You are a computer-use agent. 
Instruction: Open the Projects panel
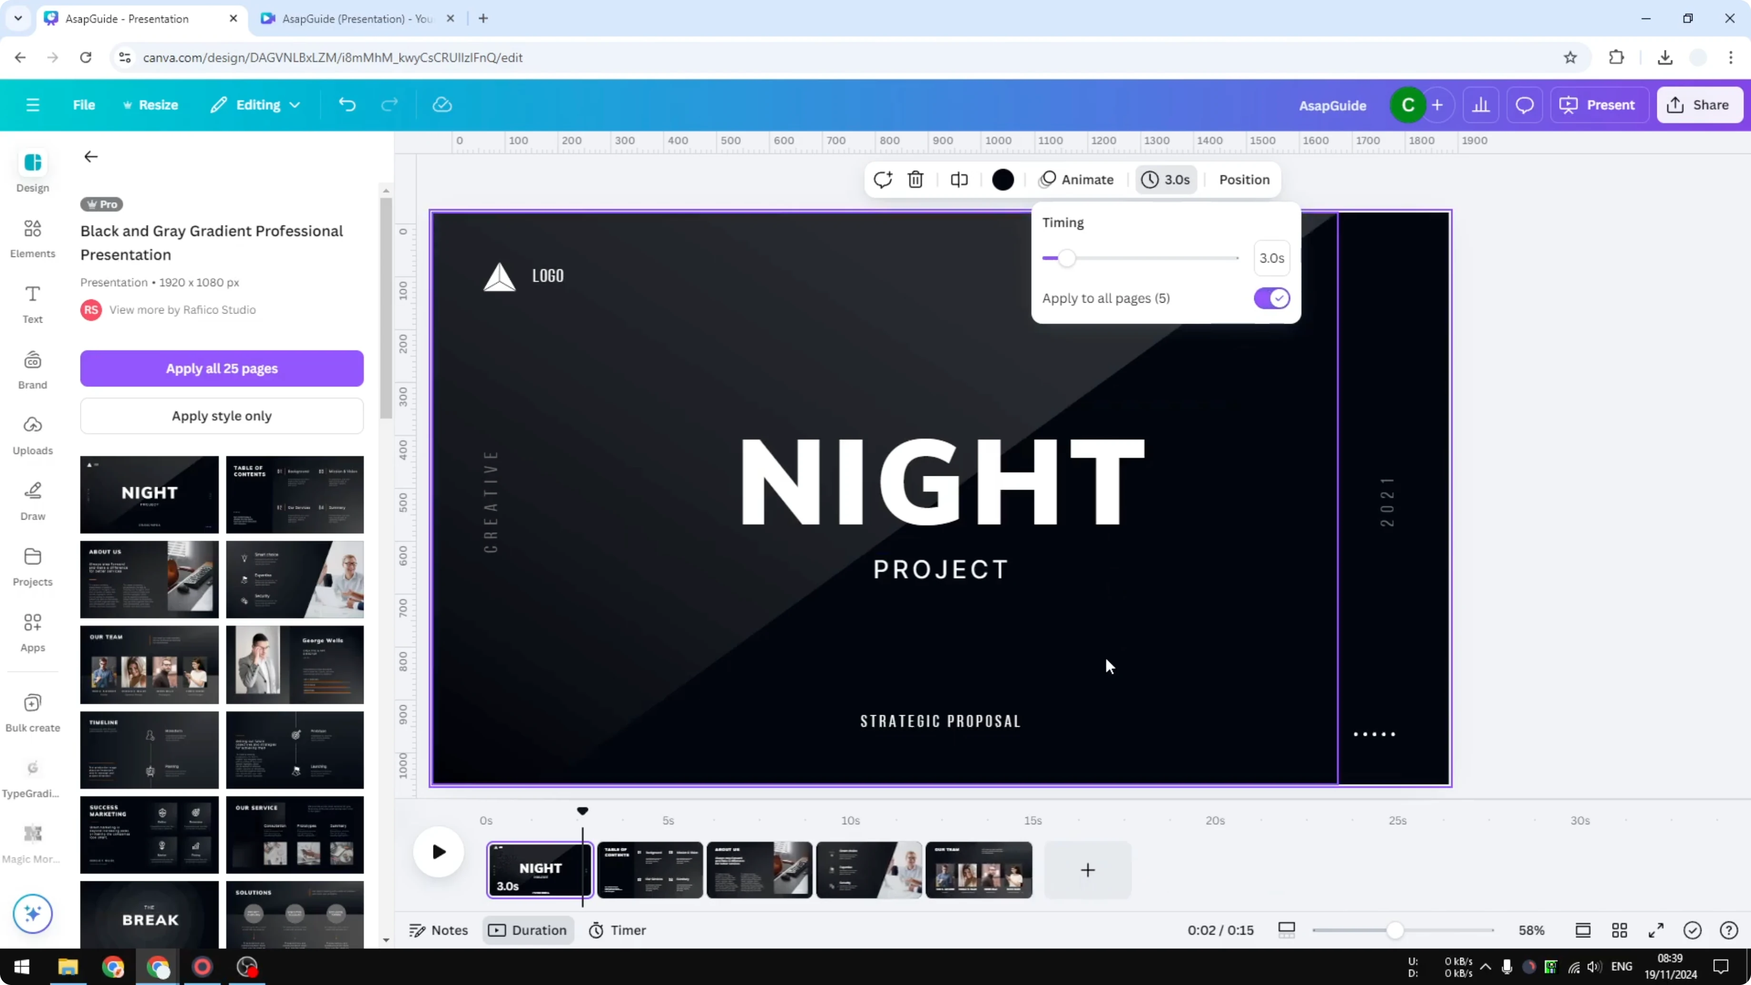point(32,566)
